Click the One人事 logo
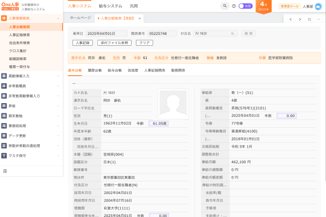 pyautogui.click(x=10, y=6)
